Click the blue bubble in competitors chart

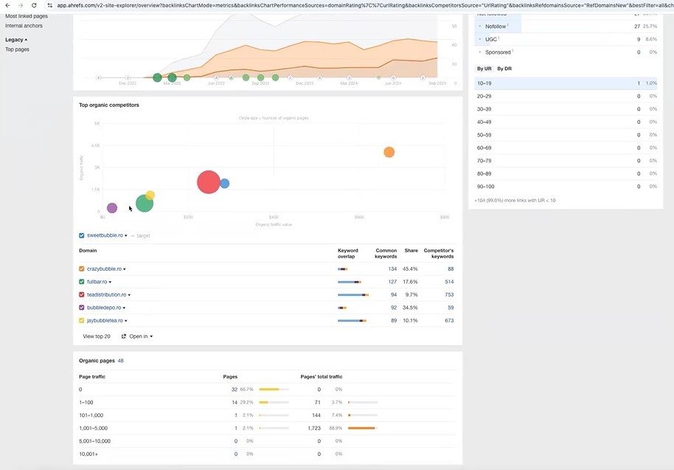pyautogui.click(x=224, y=183)
